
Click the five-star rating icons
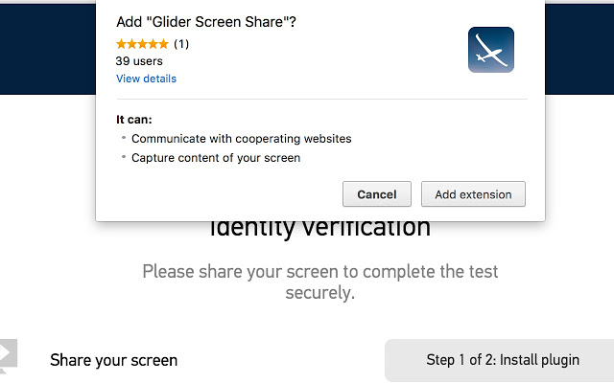pos(142,44)
